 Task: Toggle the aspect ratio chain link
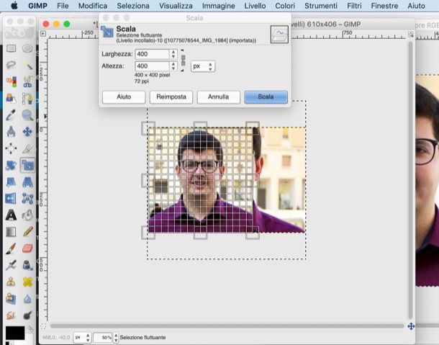tap(183, 60)
